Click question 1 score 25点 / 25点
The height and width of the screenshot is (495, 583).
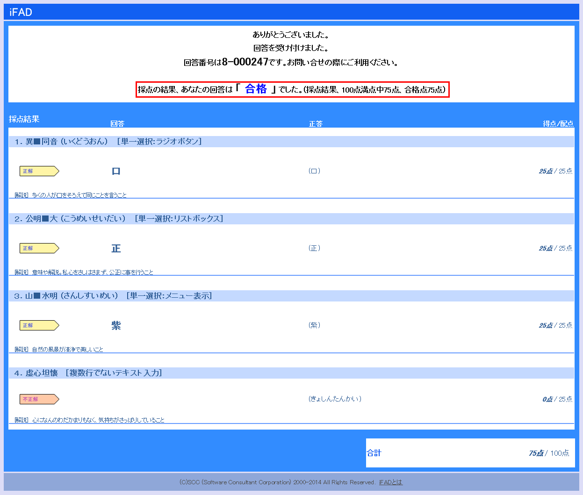pyautogui.click(x=555, y=171)
